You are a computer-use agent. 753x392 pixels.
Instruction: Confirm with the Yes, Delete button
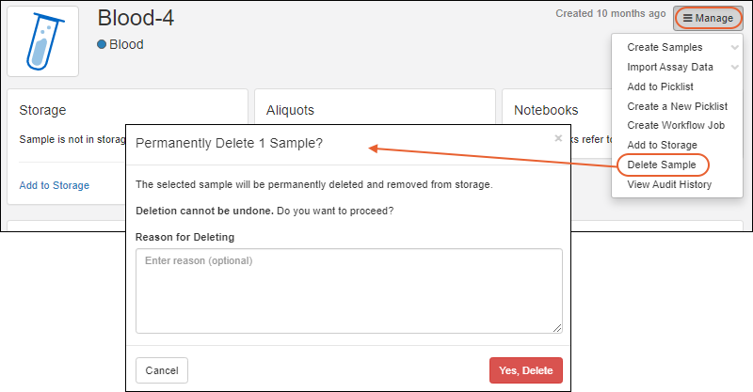526,370
